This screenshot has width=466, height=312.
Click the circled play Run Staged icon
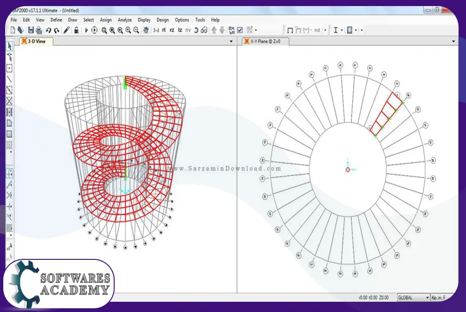pos(94,30)
